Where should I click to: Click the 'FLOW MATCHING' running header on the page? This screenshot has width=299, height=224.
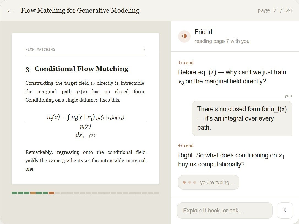pyautogui.click(x=40, y=50)
